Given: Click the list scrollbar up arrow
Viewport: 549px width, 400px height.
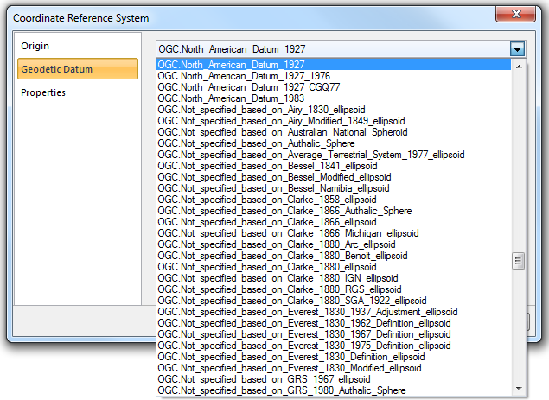Looking at the screenshot, I should (x=519, y=67).
